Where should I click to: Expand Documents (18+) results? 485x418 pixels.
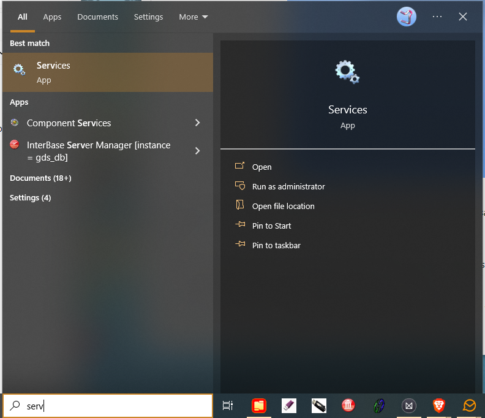coord(40,178)
